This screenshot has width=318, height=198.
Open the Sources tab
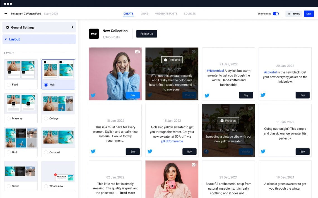pos(190,14)
